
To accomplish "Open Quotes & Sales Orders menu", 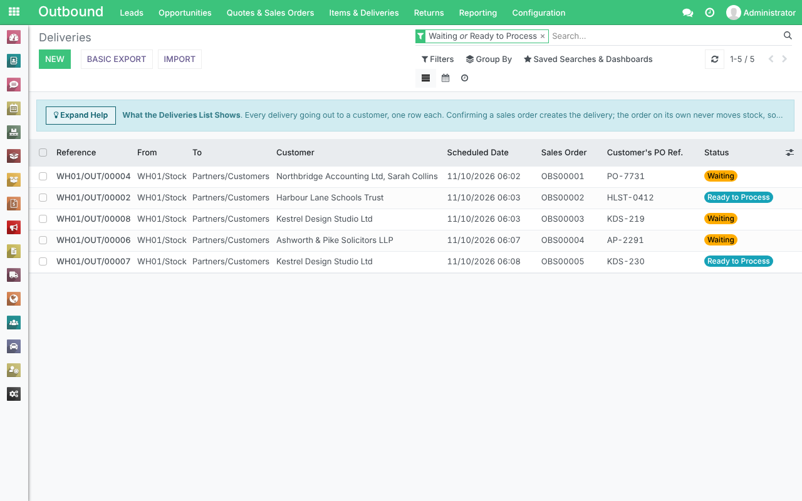I will (x=271, y=13).
